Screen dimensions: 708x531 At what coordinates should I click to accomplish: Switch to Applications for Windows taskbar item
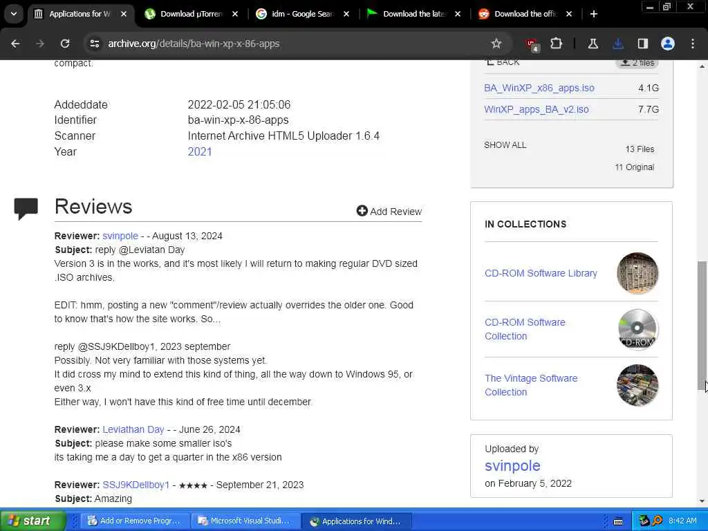point(357,521)
